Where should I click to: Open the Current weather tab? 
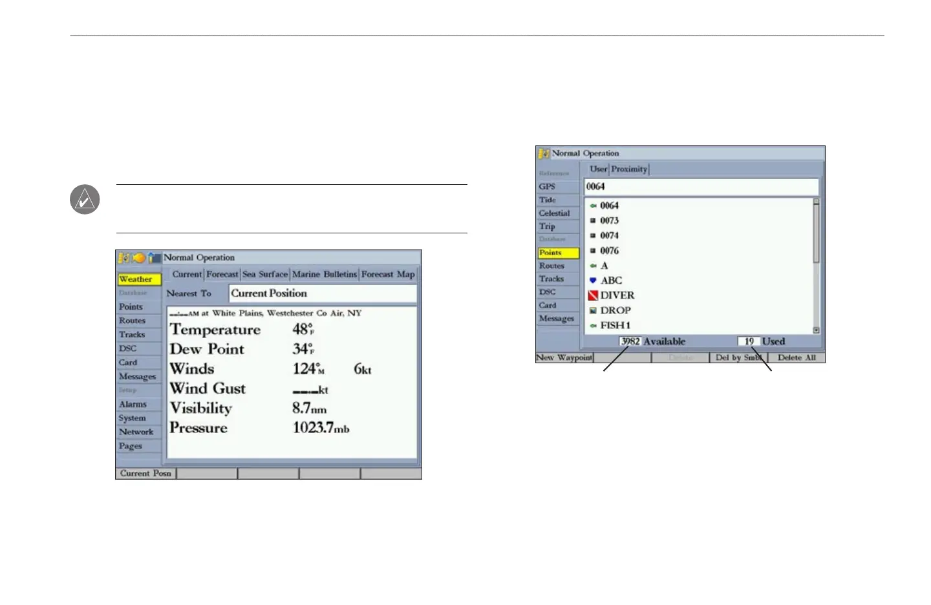[x=187, y=274]
